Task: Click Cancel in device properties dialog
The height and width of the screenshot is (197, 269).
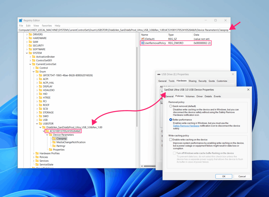Action: point(242,177)
